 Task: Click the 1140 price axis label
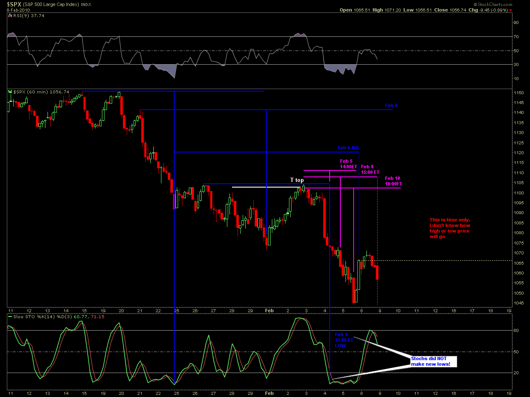(518, 113)
